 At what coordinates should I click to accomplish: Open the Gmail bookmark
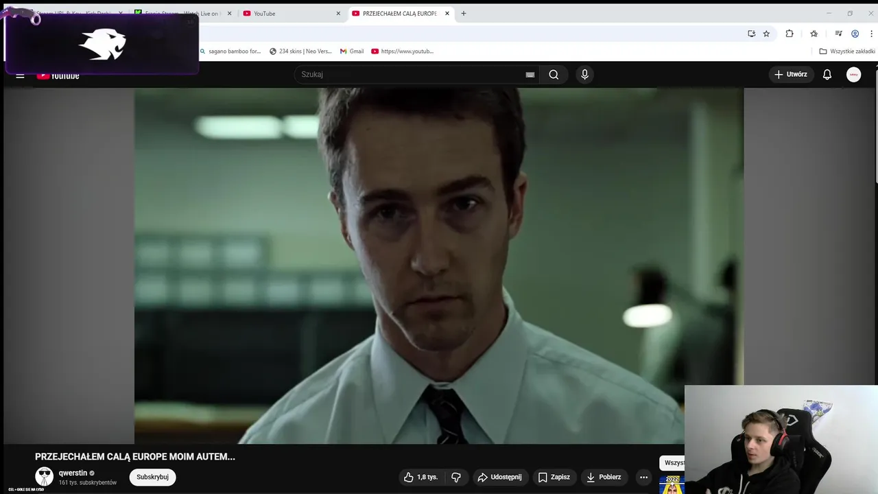coord(352,51)
